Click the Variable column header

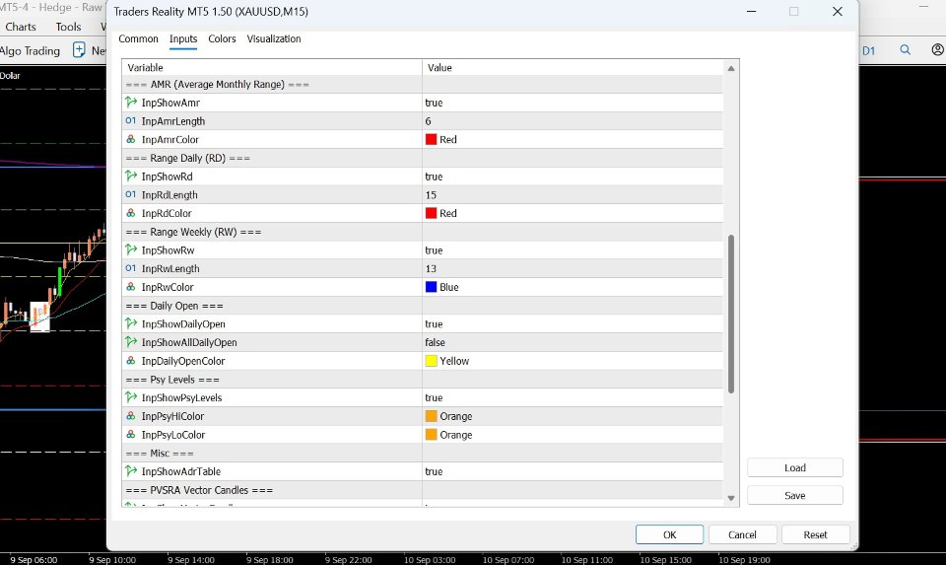pyautogui.click(x=272, y=68)
